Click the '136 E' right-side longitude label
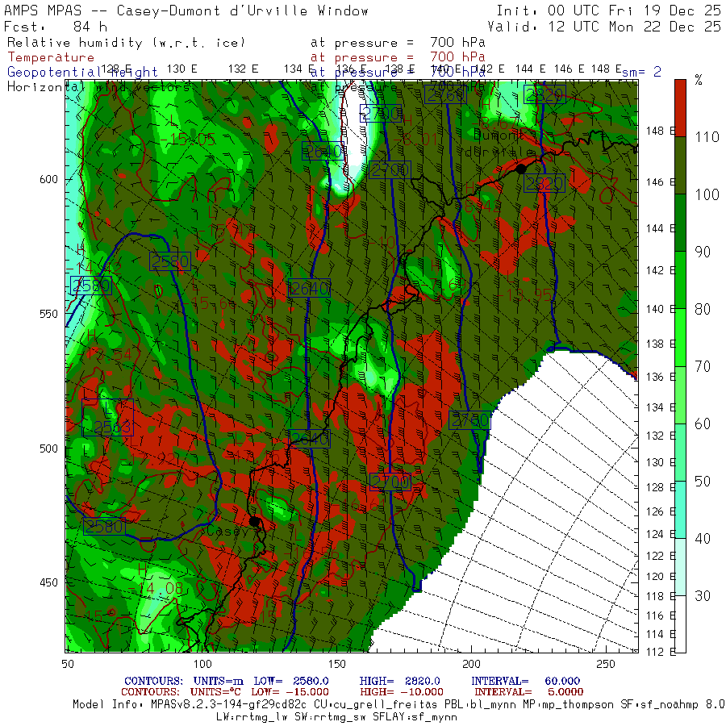Viewport: 726px width, 726px height. pyautogui.click(x=661, y=377)
